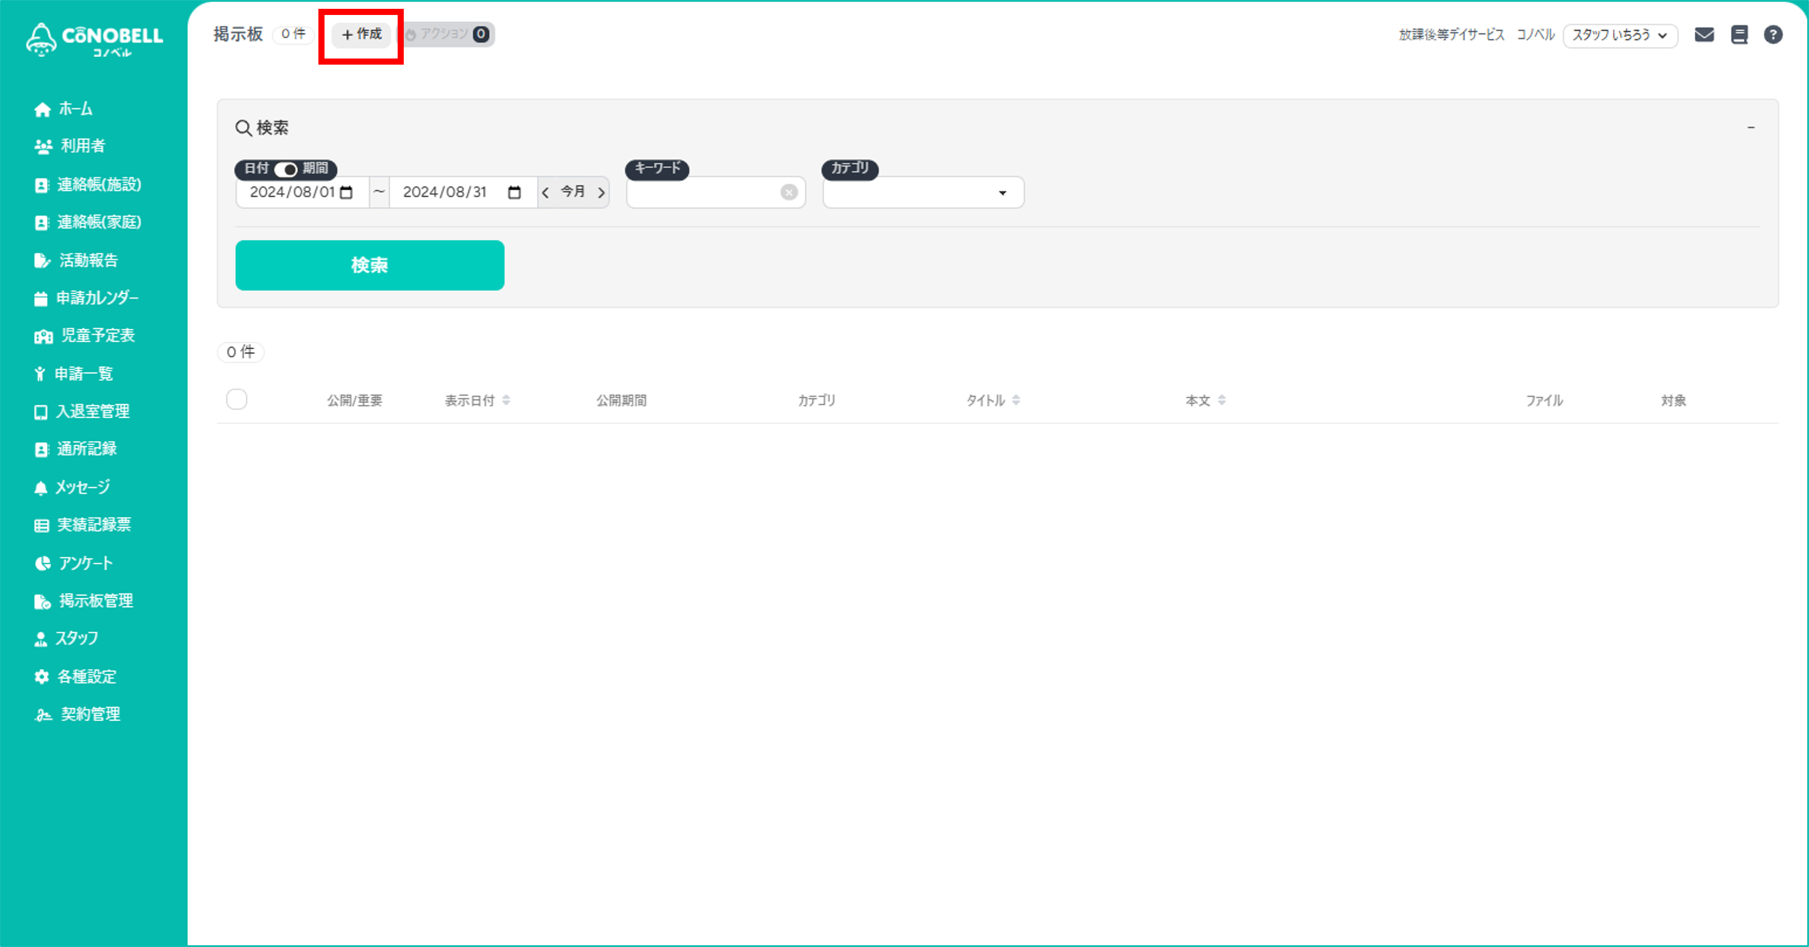Go to next month arrow
The height and width of the screenshot is (947, 1809).
pyautogui.click(x=601, y=192)
